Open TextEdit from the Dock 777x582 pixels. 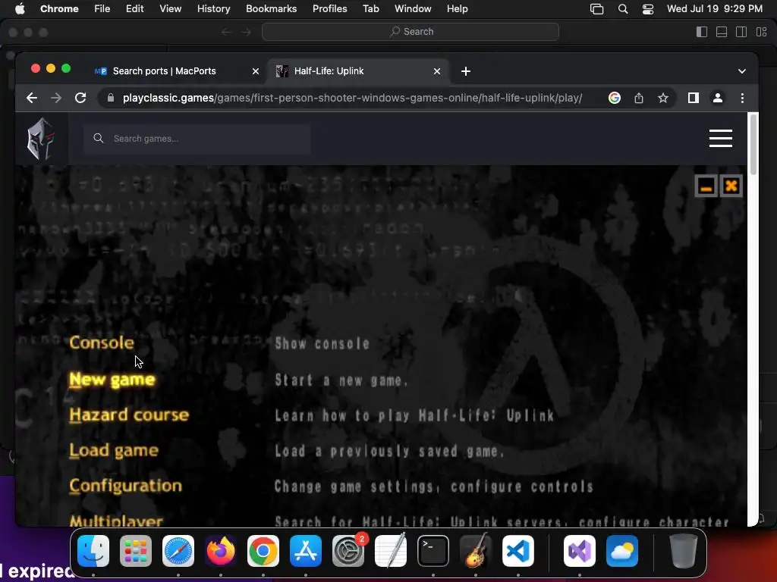coord(391,551)
